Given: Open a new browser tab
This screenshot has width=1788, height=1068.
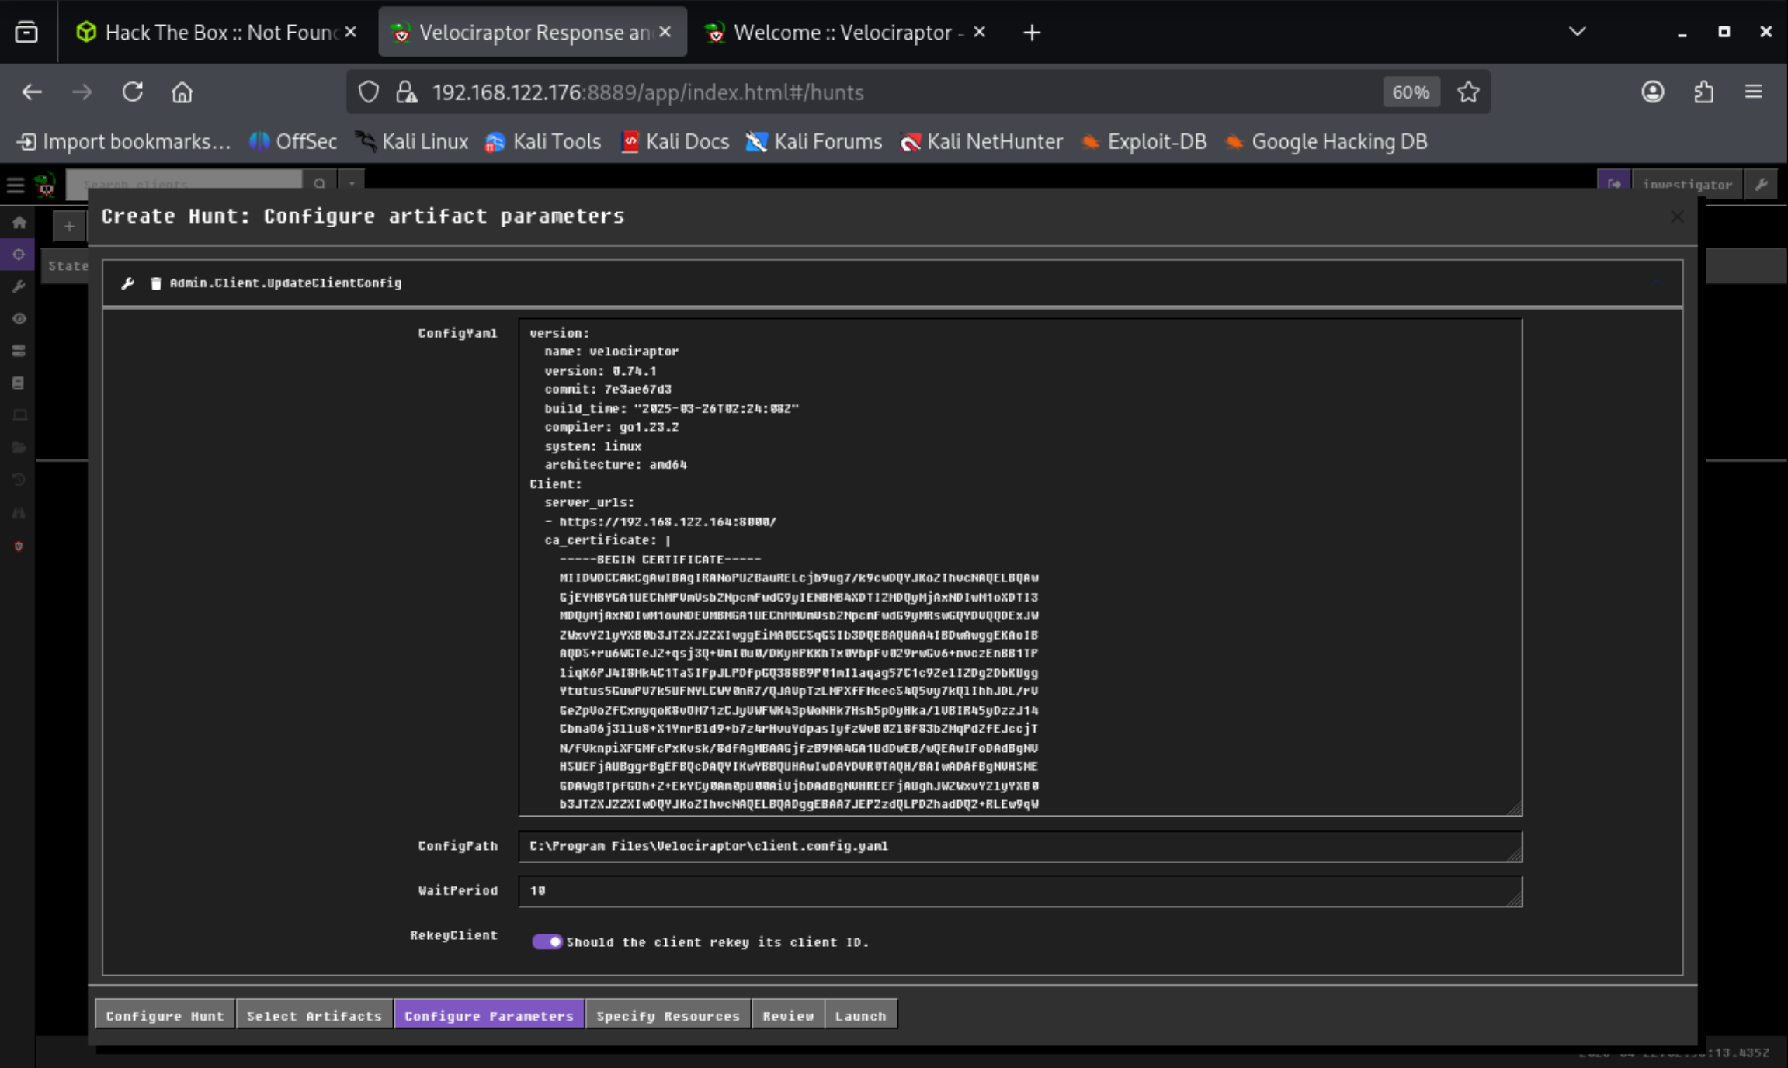Looking at the screenshot, I should [x=1032, y=33].
